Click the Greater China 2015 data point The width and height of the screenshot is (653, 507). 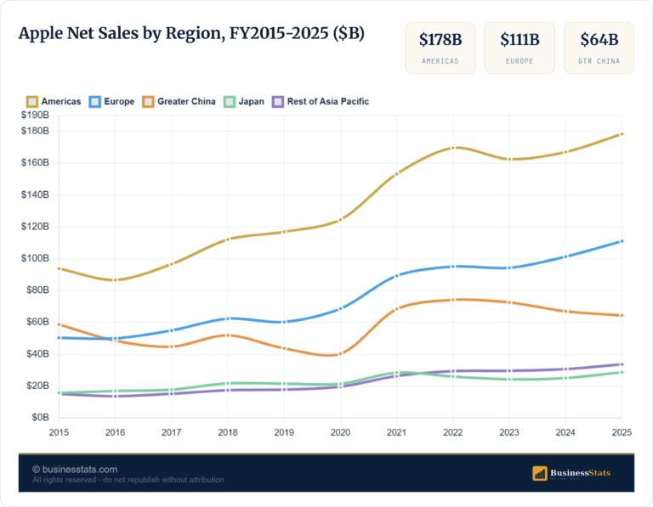pyautogui.click(x=59, y=324)
